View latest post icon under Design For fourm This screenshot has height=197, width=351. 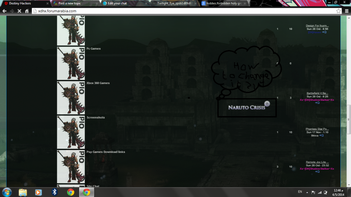324,32
